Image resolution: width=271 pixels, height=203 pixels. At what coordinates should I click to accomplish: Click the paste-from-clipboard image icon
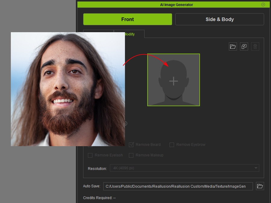(x=244, y=46)
